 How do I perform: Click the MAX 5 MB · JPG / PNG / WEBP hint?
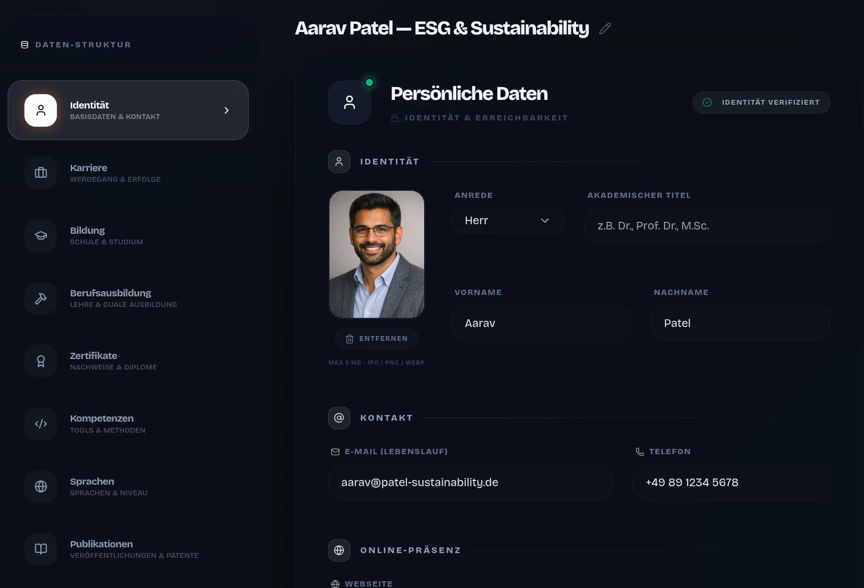[376, 363]
